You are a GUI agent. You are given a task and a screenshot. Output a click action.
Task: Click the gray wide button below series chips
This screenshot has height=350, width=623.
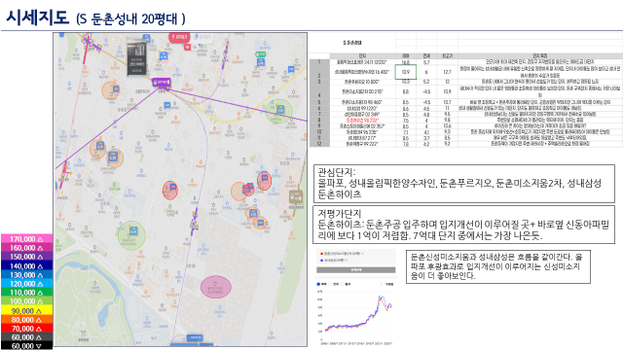[356, 270]
